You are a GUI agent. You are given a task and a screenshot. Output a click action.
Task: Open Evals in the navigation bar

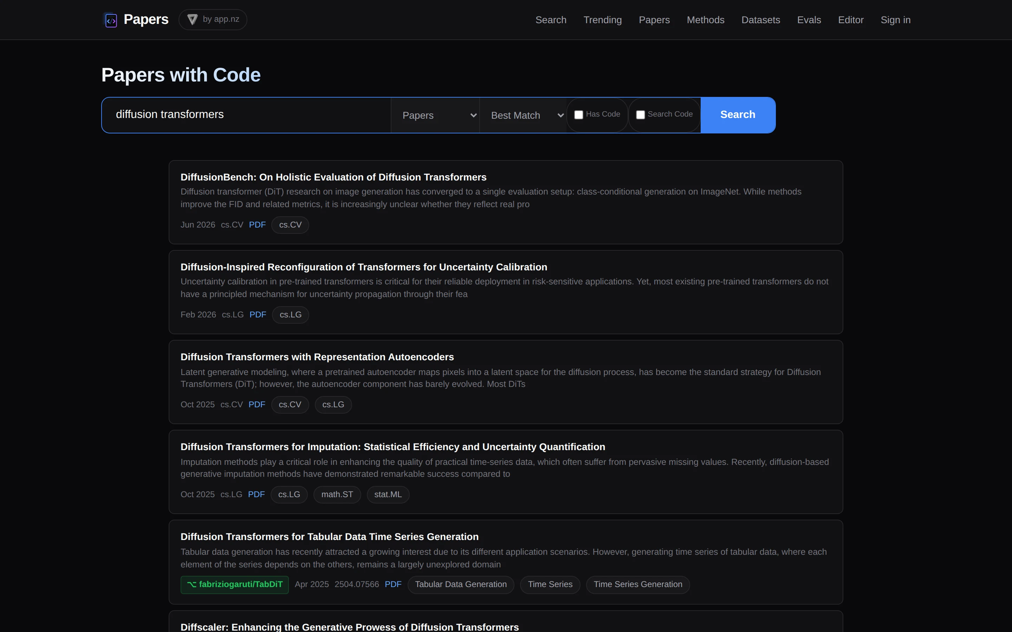point(809,20)
